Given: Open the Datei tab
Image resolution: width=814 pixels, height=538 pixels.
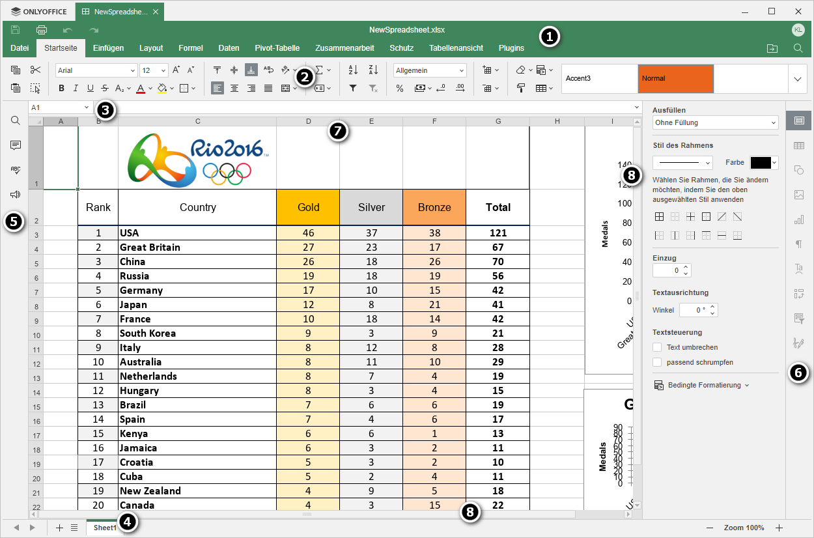Looking at the screenshot, I should (20, 48).
